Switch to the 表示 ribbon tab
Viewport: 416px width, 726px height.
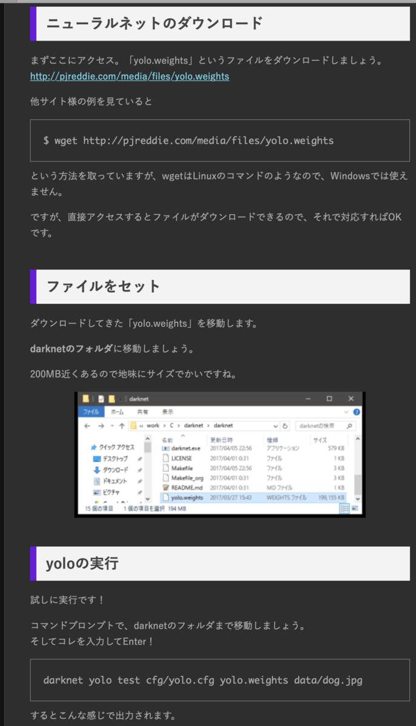[x=168, y=412]
